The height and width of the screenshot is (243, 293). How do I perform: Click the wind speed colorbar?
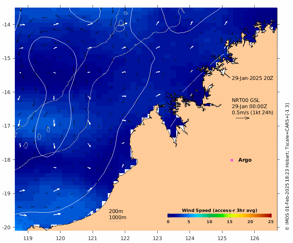220,216
